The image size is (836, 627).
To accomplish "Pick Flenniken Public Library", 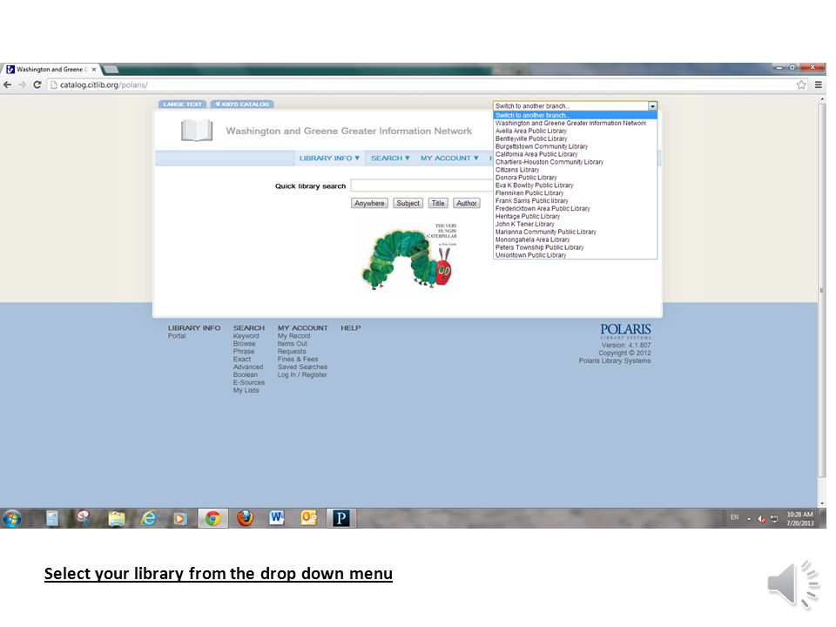I will (575, 193).
